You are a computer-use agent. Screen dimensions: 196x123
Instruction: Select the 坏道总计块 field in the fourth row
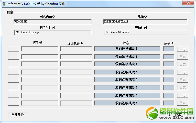click(76, 72)
